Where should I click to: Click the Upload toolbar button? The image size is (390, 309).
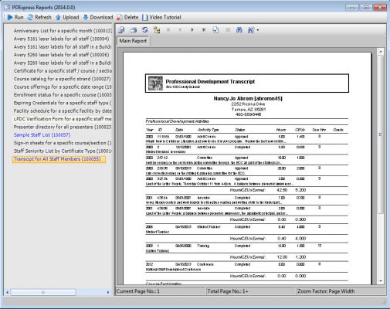[x=67, y=17]
